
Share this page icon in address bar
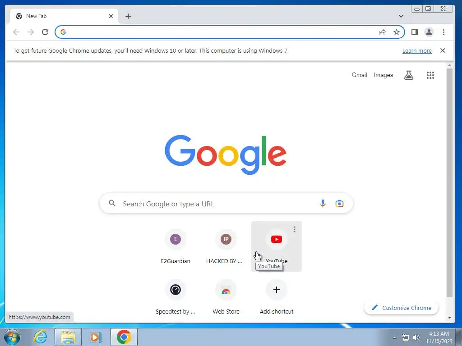[382, 32]
